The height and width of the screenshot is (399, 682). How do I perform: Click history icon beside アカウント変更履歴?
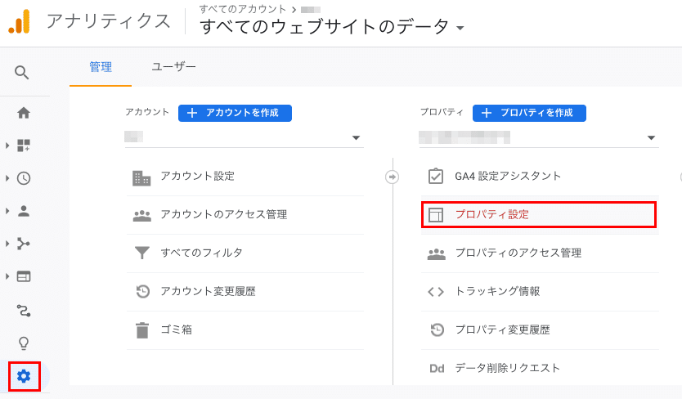(x=142, y=291)
